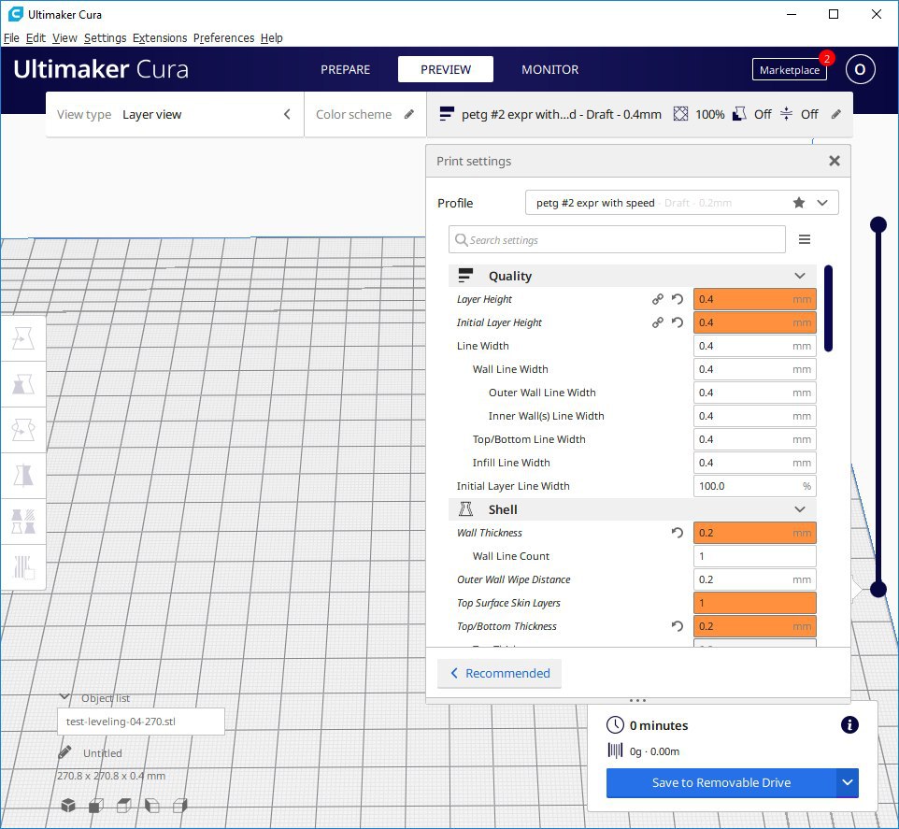The width and height of the screenshot is (899, 829).
Task: Switch to Recommended settings
Action: tap(499, 673)
